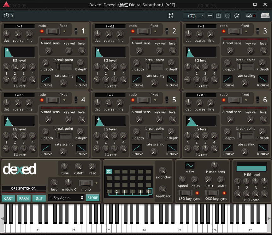The height and width of the screenshot is (235, 272).
Task: Click the feedback knob
Action: 163,190
